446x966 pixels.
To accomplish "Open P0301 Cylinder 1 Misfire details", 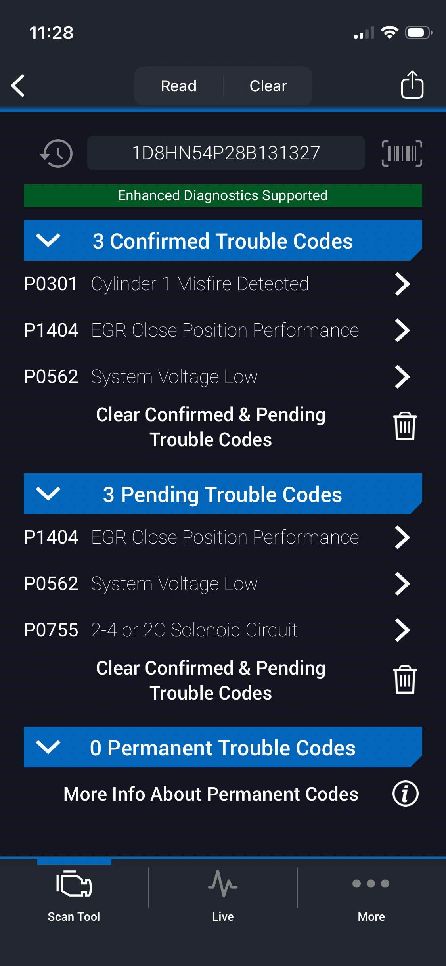I will tap(216, 284).
